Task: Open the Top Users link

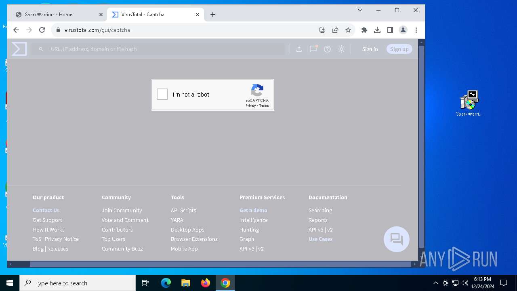Action: pos(113,239)
